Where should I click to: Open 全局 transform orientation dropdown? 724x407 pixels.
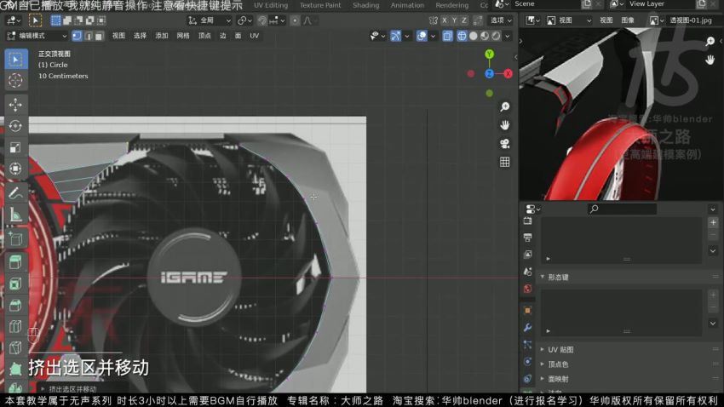coord(210,20)
